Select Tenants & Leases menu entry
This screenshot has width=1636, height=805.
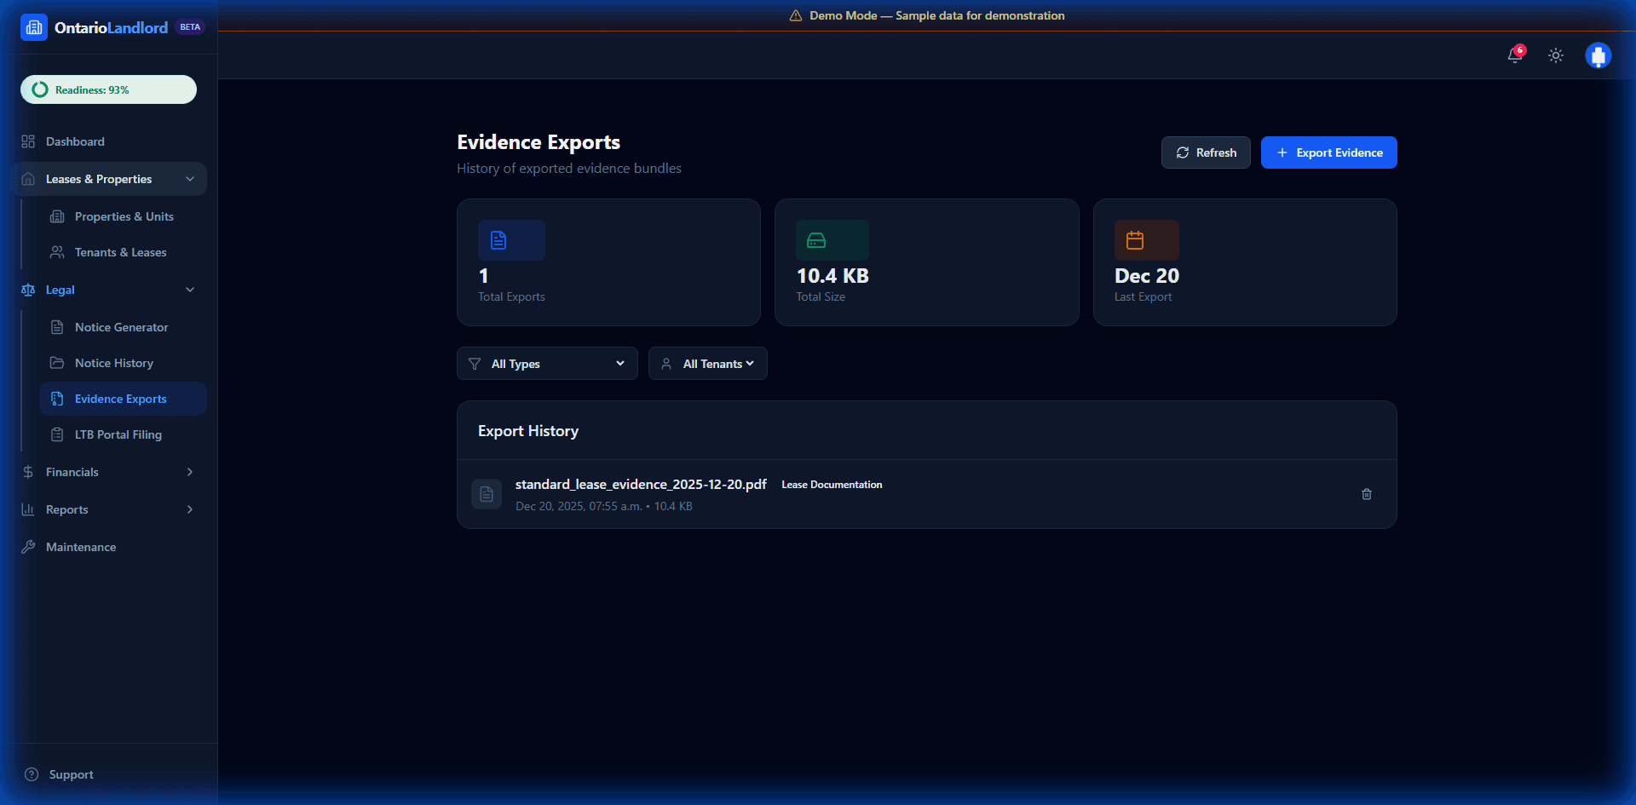coord(119,252)
